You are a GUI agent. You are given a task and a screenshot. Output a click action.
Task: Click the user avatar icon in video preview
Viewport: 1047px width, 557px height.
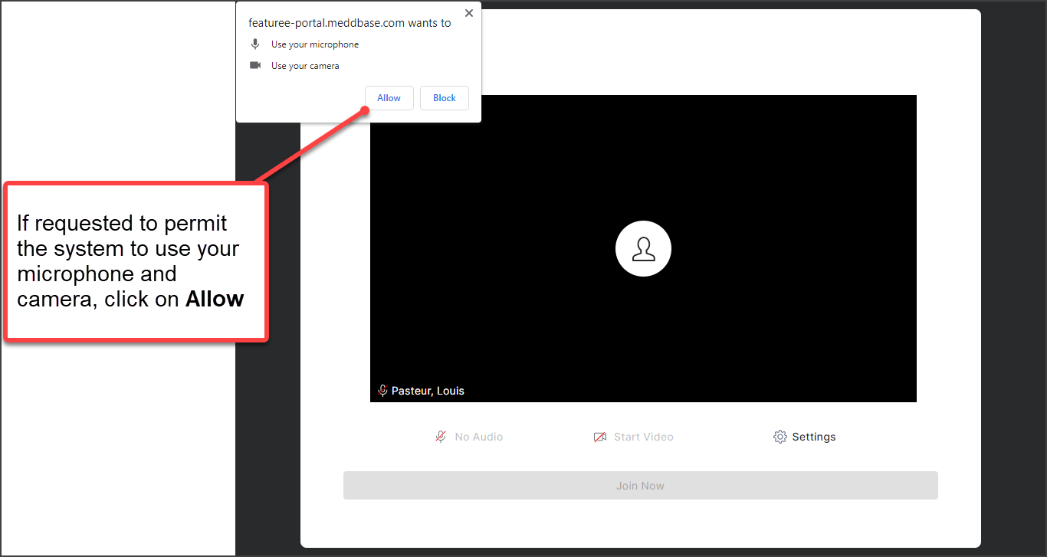click(x=643, y=249)
